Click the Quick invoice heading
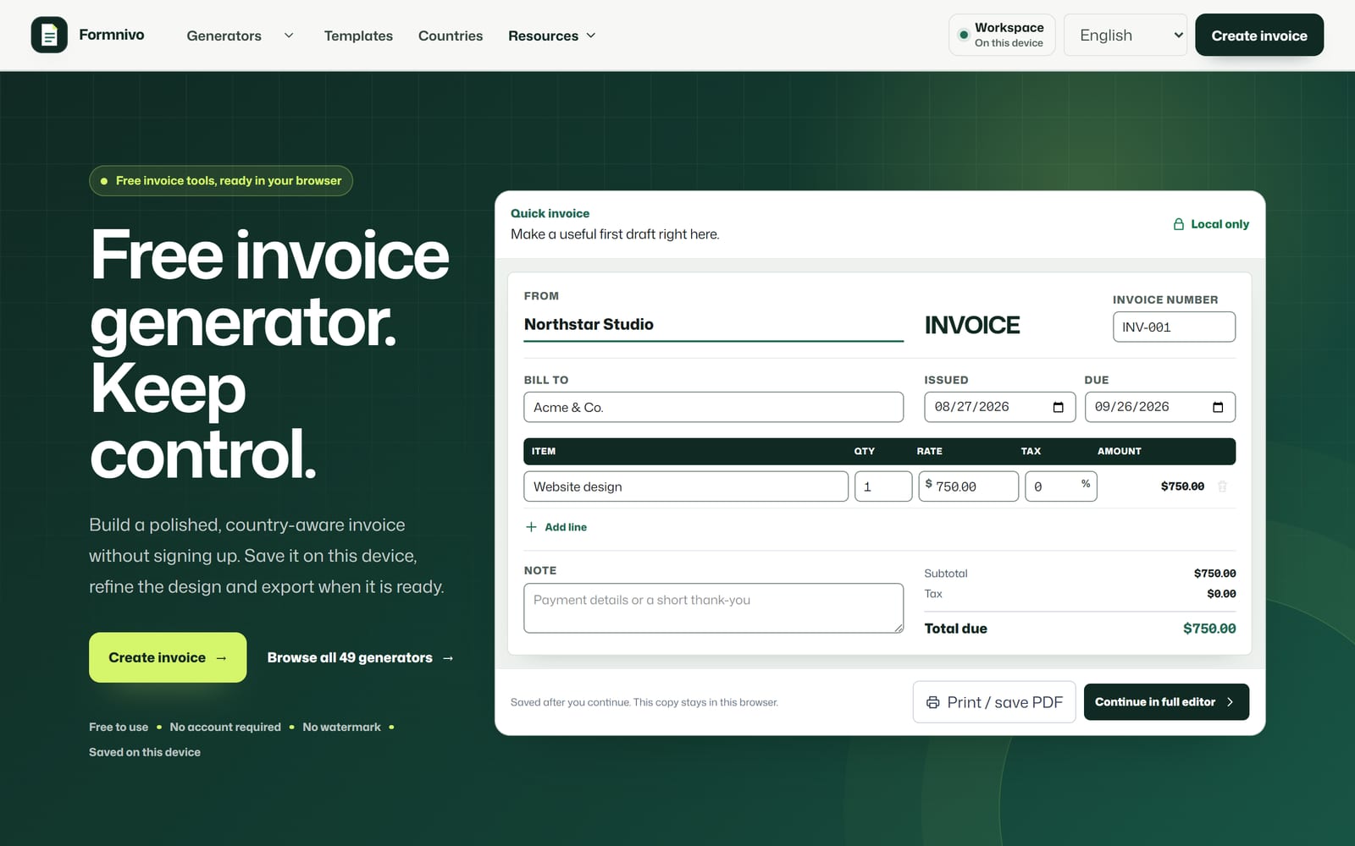 coord(550,213)
